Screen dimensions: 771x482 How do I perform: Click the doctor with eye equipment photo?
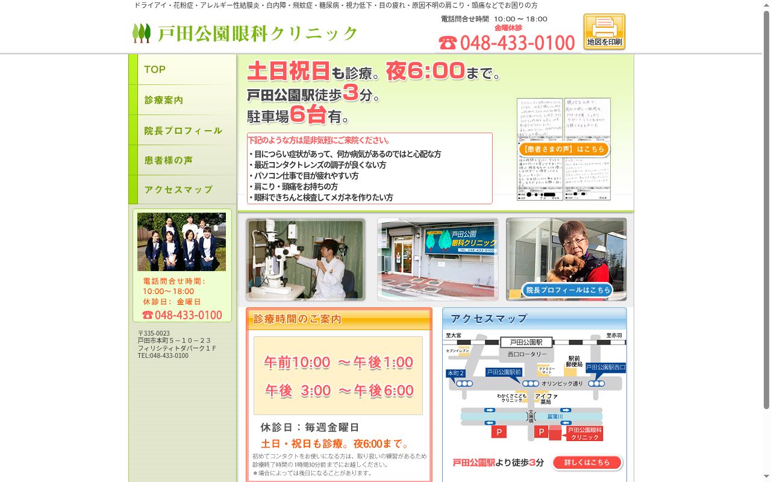coord(305,260)
